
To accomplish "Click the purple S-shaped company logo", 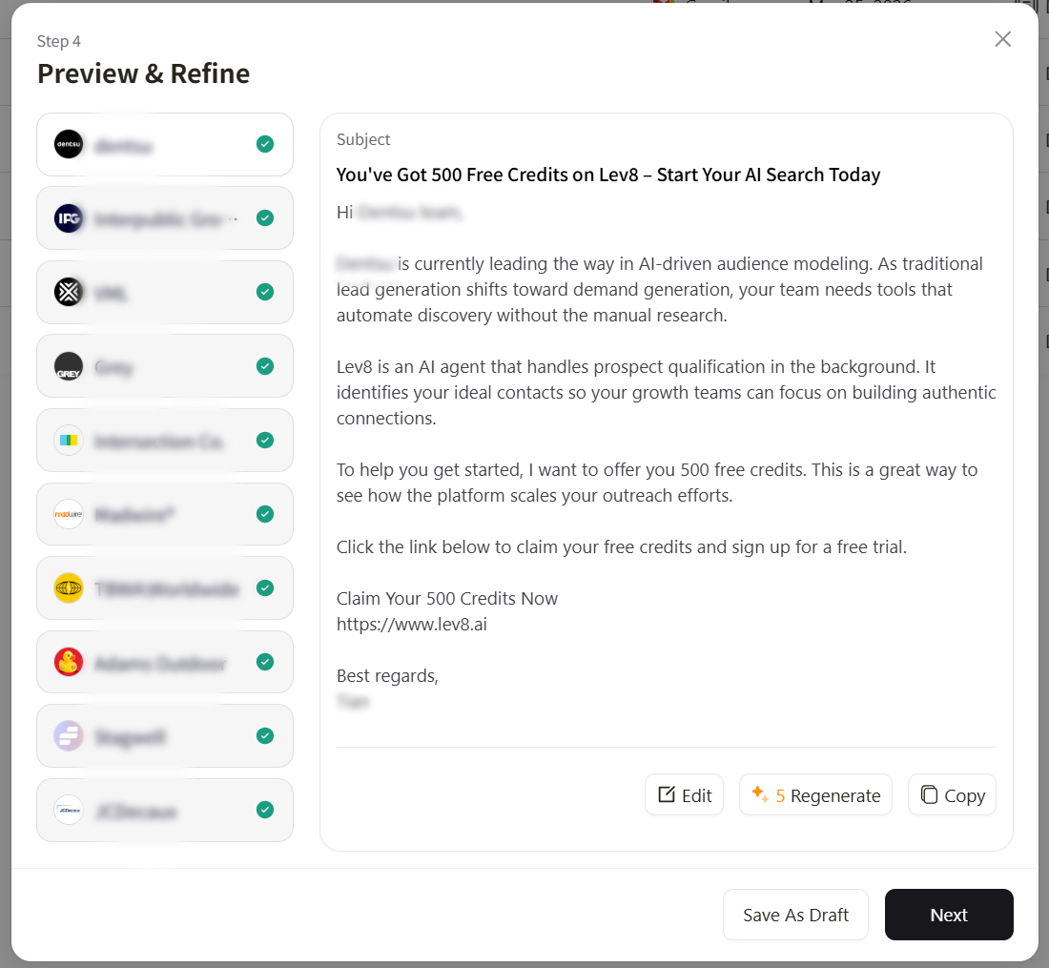I will point(69,736).
